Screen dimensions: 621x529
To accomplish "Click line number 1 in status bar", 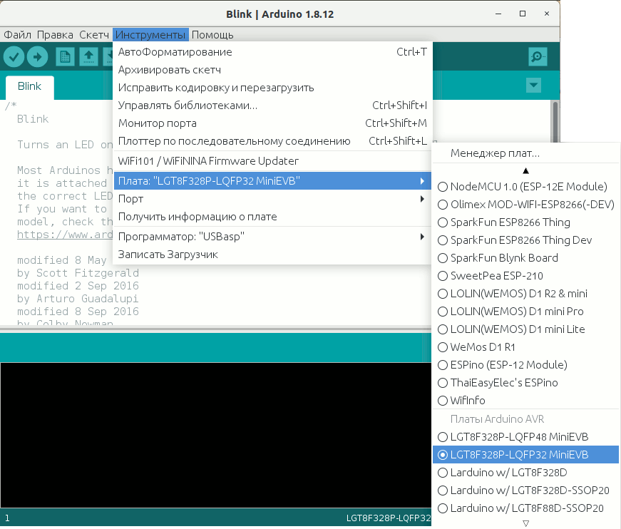I will pos(7,518).
